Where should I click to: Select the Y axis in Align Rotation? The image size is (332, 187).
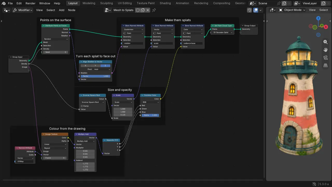tap(95, 66)
